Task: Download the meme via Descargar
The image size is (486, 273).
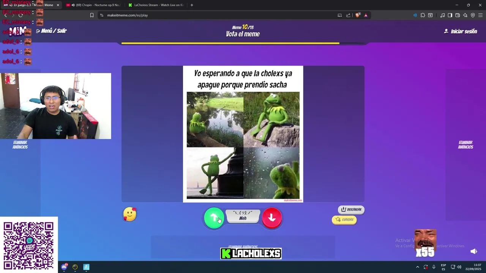Action: [351, 209]
